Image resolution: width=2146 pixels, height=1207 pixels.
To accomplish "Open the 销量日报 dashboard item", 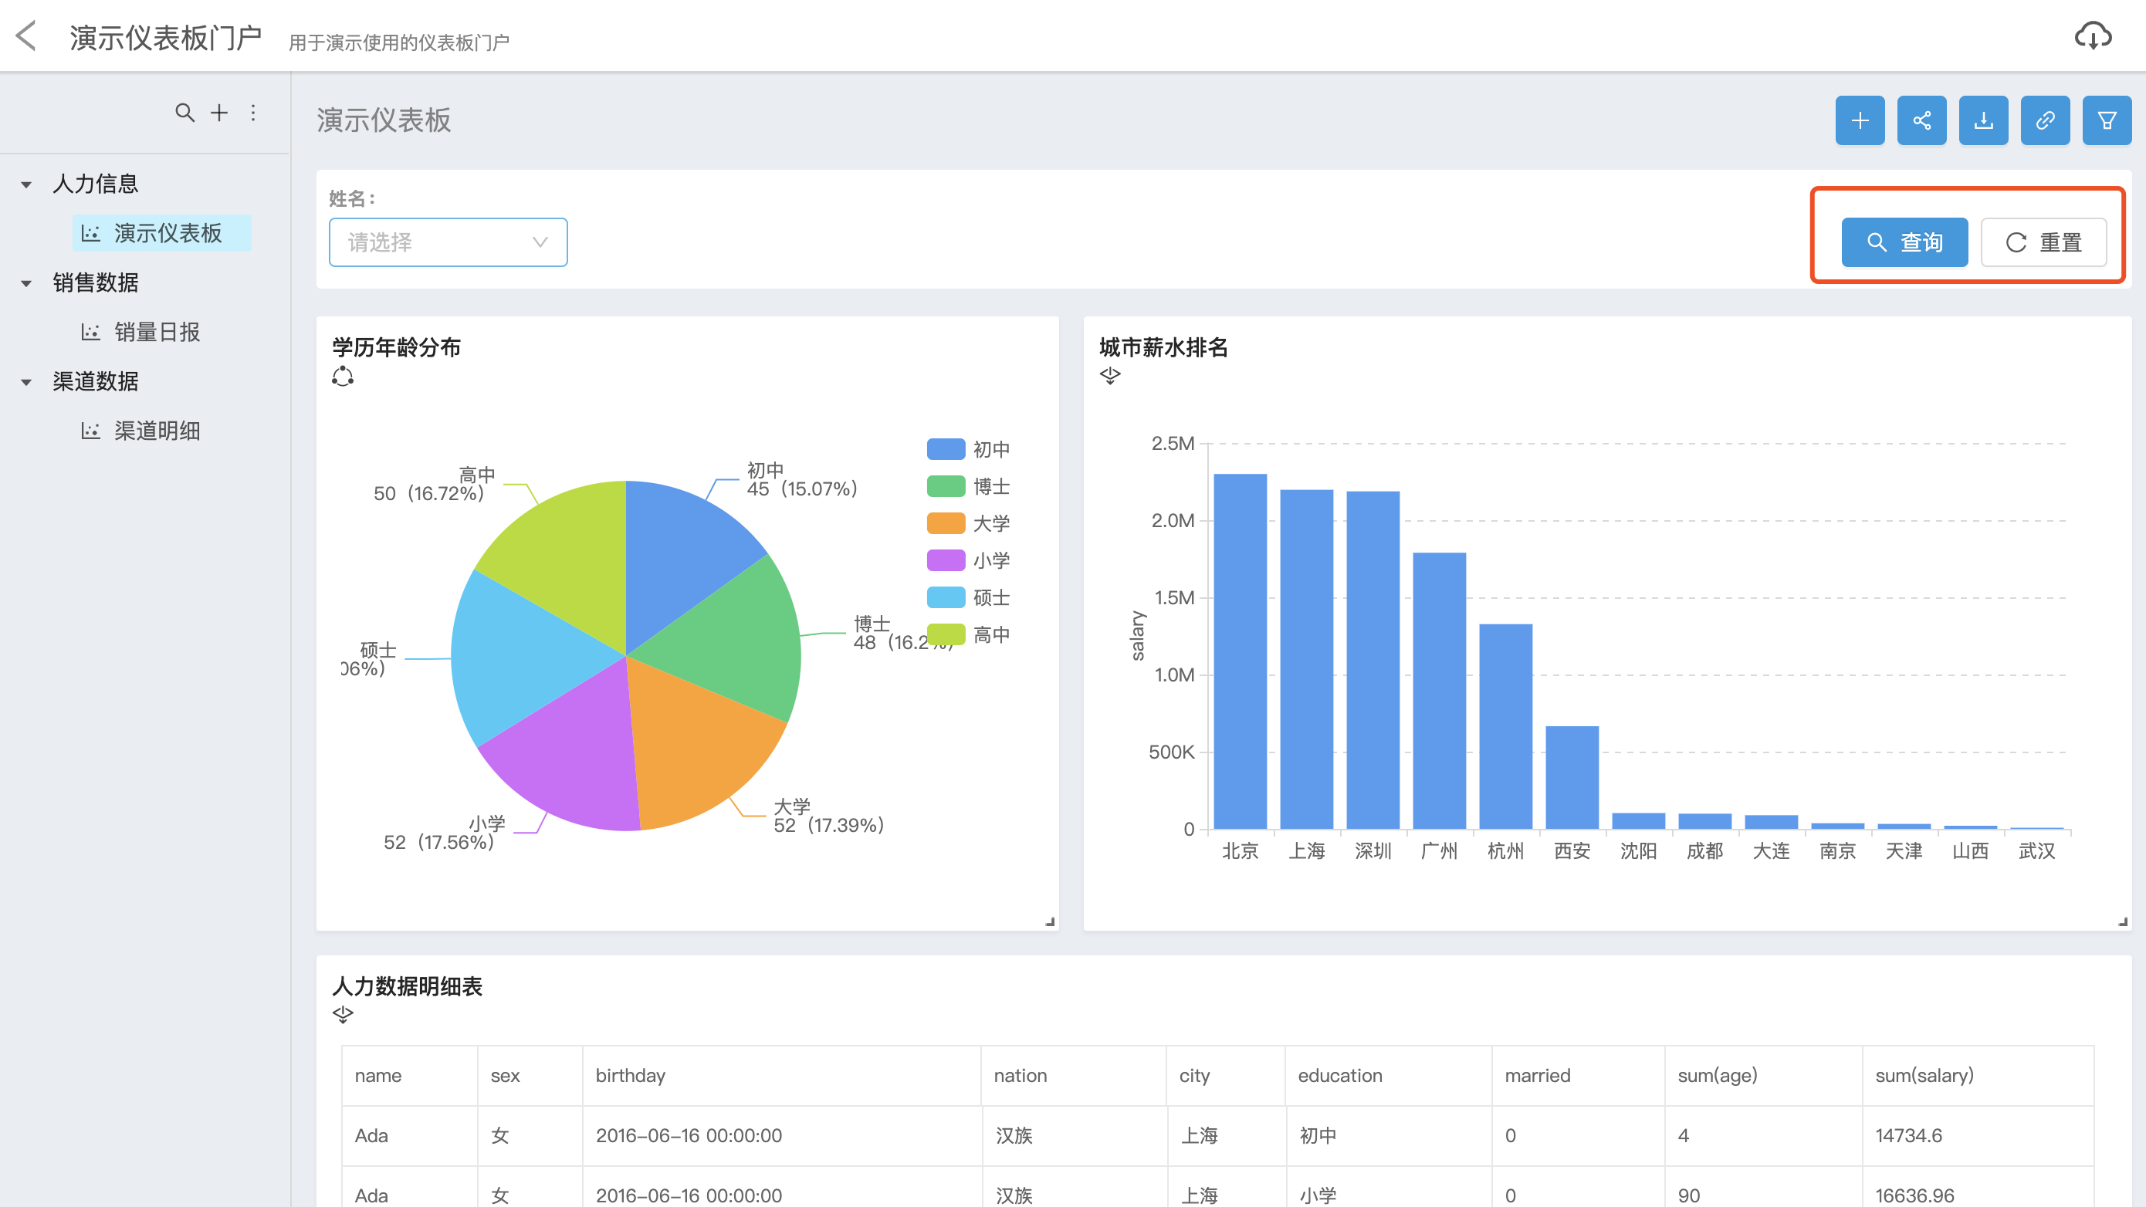I will (156, 333).
